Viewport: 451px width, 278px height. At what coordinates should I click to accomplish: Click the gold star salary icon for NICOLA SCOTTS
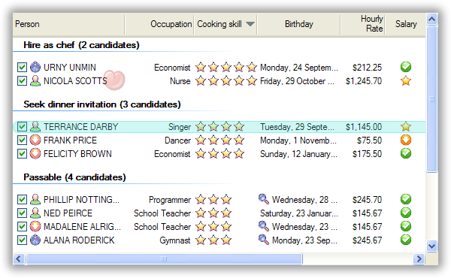coord(406,81)
